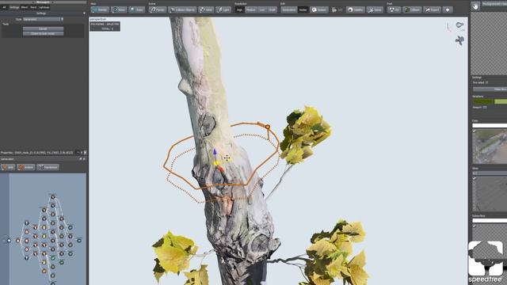The height and width of the screenshot is (285, 507).
Task: Click the upper button in the Tools group
Action: point(43,28)
